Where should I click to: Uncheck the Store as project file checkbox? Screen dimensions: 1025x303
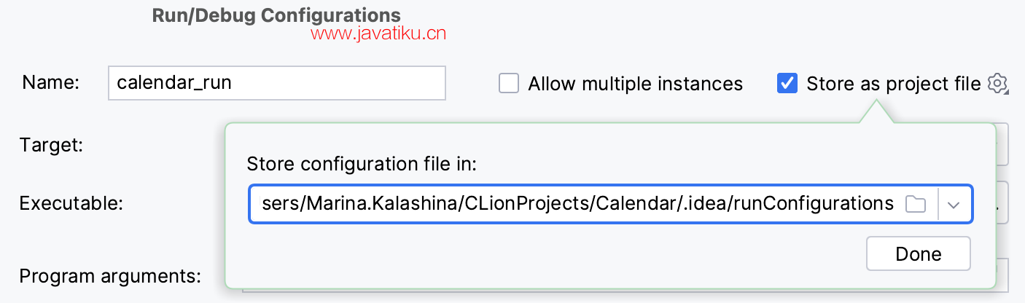tap(787, 84)
